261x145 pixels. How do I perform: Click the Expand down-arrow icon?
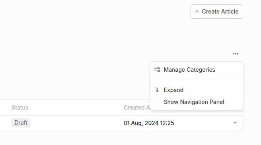coord(157,90)
